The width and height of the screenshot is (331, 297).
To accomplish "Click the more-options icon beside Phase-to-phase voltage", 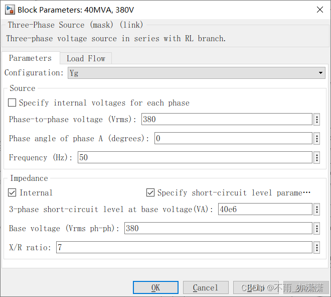I will point(317,120).
